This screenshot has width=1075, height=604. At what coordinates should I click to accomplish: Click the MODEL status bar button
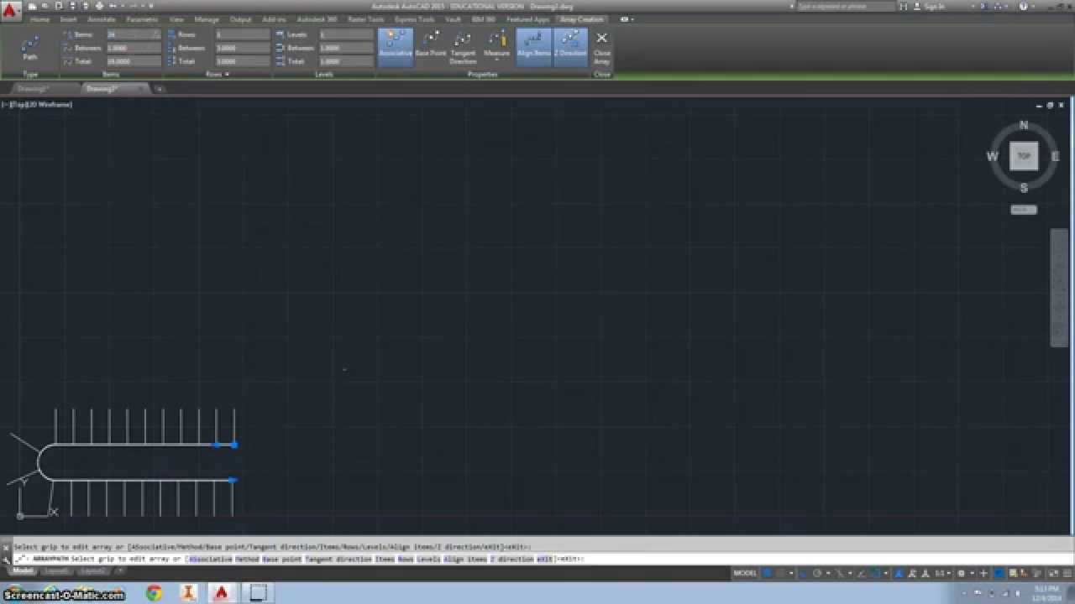(745, 573)
